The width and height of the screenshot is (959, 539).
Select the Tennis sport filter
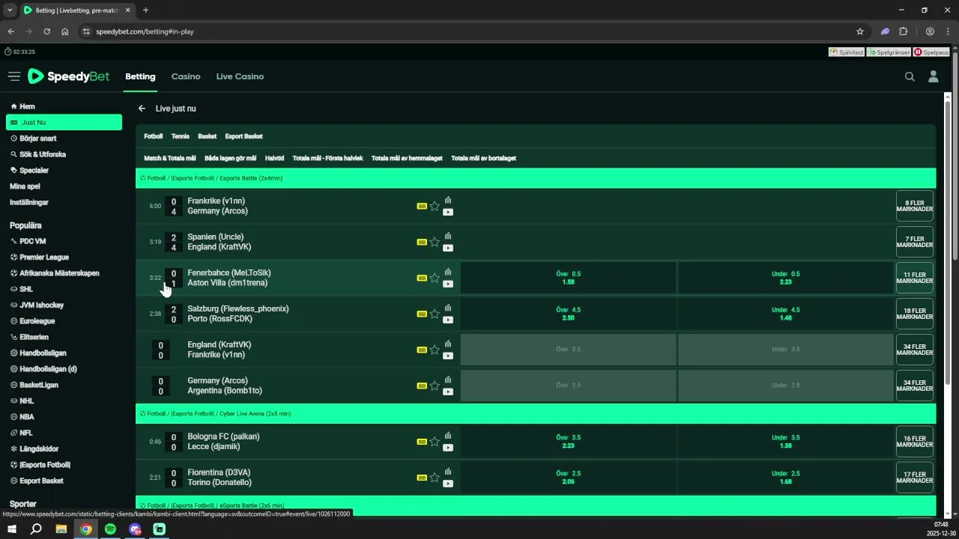click(181, 136)
